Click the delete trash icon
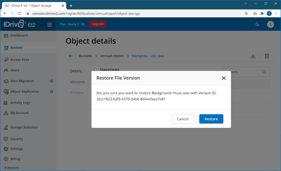Viewport: 281px width, 171px height. point(267,56)
